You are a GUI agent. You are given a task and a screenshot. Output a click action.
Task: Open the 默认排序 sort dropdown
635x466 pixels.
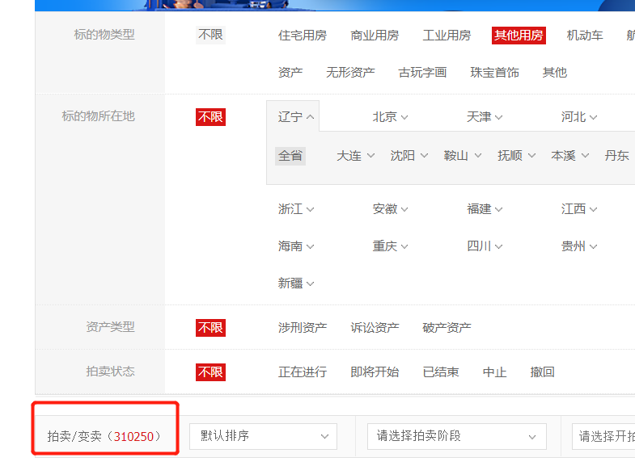[x=263, y=437]
